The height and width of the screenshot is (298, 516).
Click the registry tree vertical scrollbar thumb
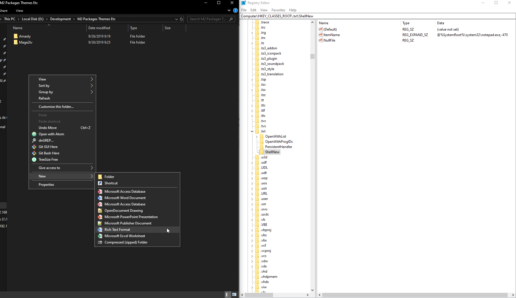point(312,56)
